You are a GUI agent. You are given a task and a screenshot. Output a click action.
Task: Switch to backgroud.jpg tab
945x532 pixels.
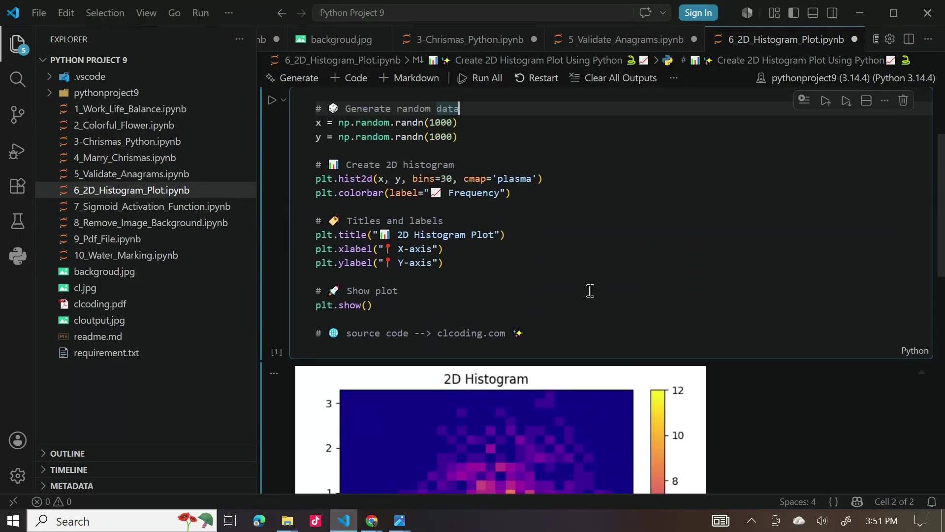[x=341, y=39]
